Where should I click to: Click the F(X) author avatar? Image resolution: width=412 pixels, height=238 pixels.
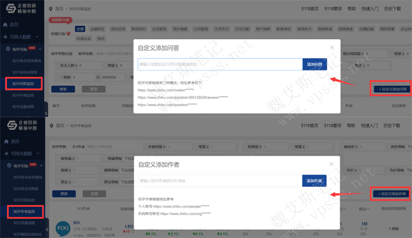click(62, 228)
